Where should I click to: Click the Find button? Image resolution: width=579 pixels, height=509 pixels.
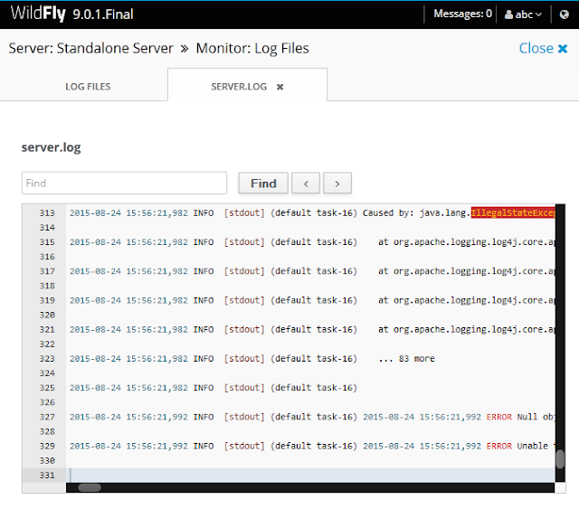coord(263,184)
